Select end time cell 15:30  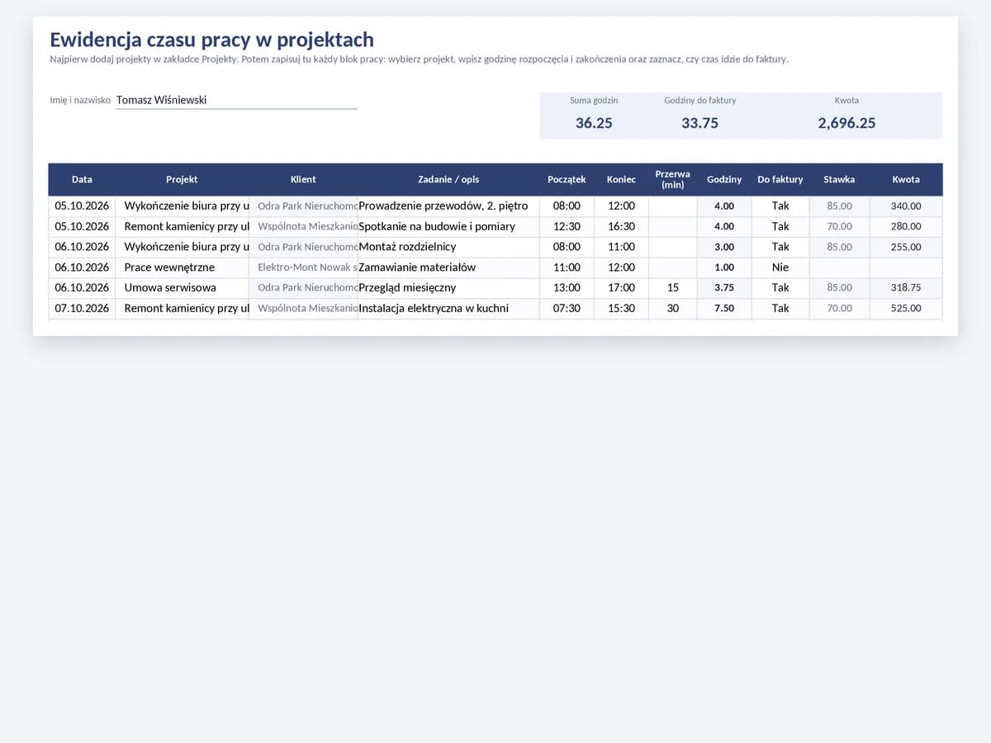(621, 309)
